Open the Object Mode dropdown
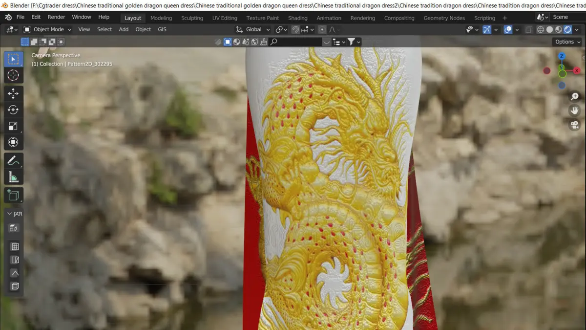 pos(47,29)
